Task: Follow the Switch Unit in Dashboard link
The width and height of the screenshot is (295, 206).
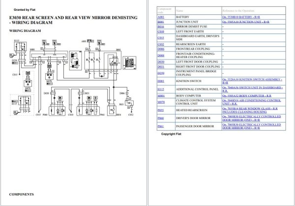Action: [x=253, y=89]
